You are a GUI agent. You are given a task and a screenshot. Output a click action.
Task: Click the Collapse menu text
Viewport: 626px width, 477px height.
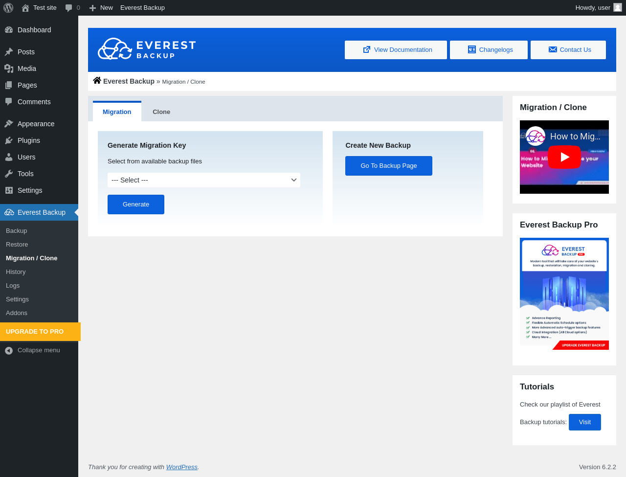pyautogui.click(x=39, y=350)
